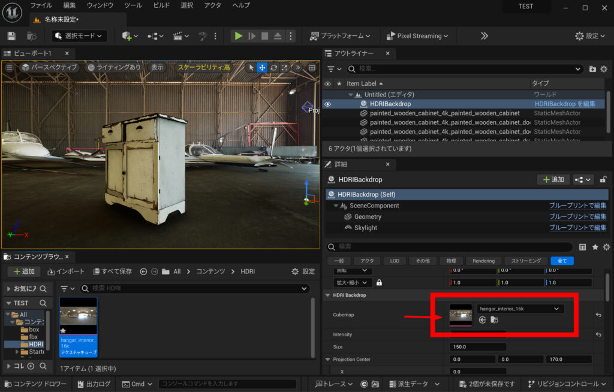Click the Save icon in the toolbar
614x392 pixels.
pyautogui.click(x=10, y=36)
